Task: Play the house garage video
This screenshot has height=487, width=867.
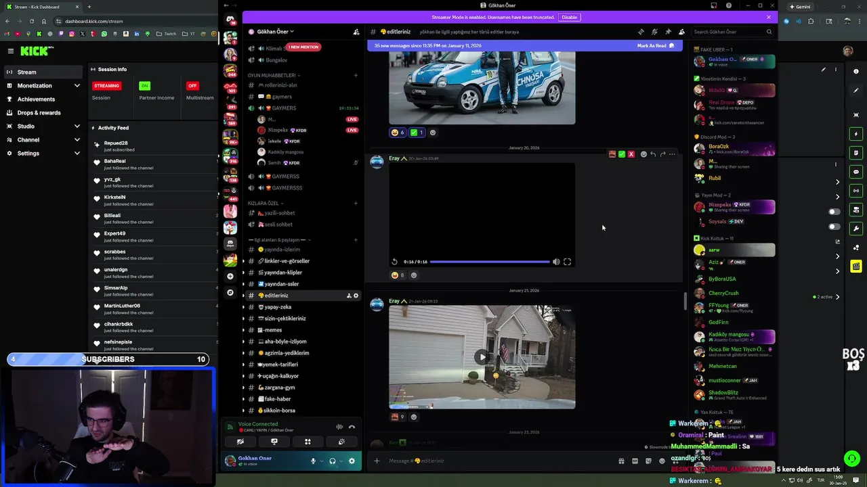Action: pos(482,357)
